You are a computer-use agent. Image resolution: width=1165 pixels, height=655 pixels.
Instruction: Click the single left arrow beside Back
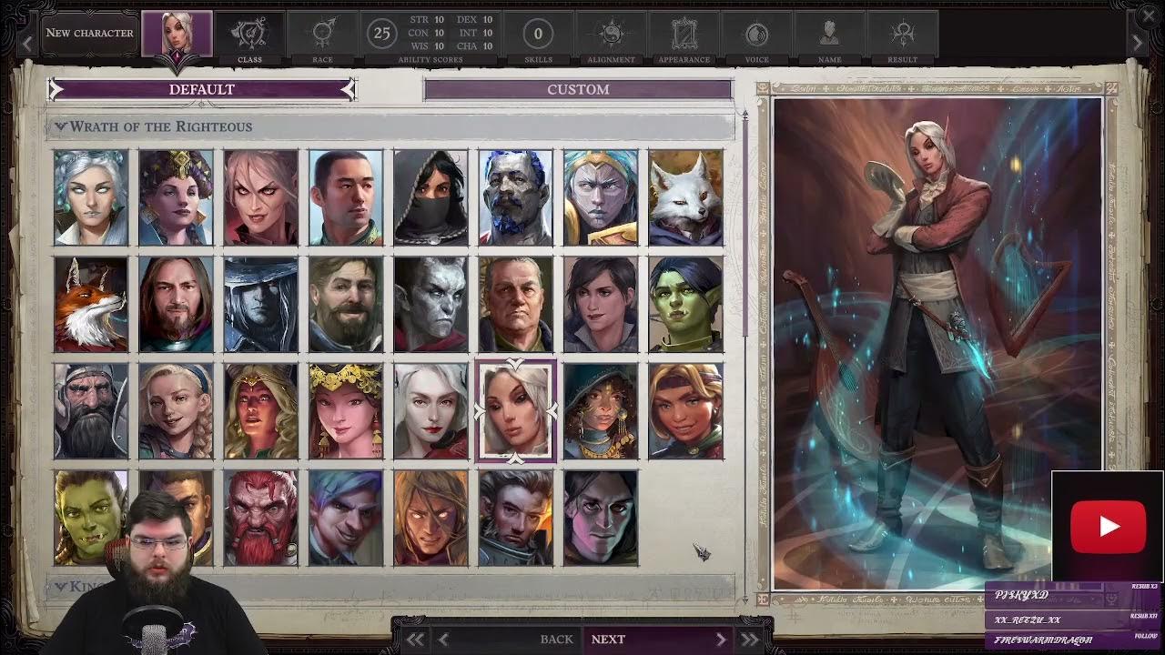click(443, 640)
